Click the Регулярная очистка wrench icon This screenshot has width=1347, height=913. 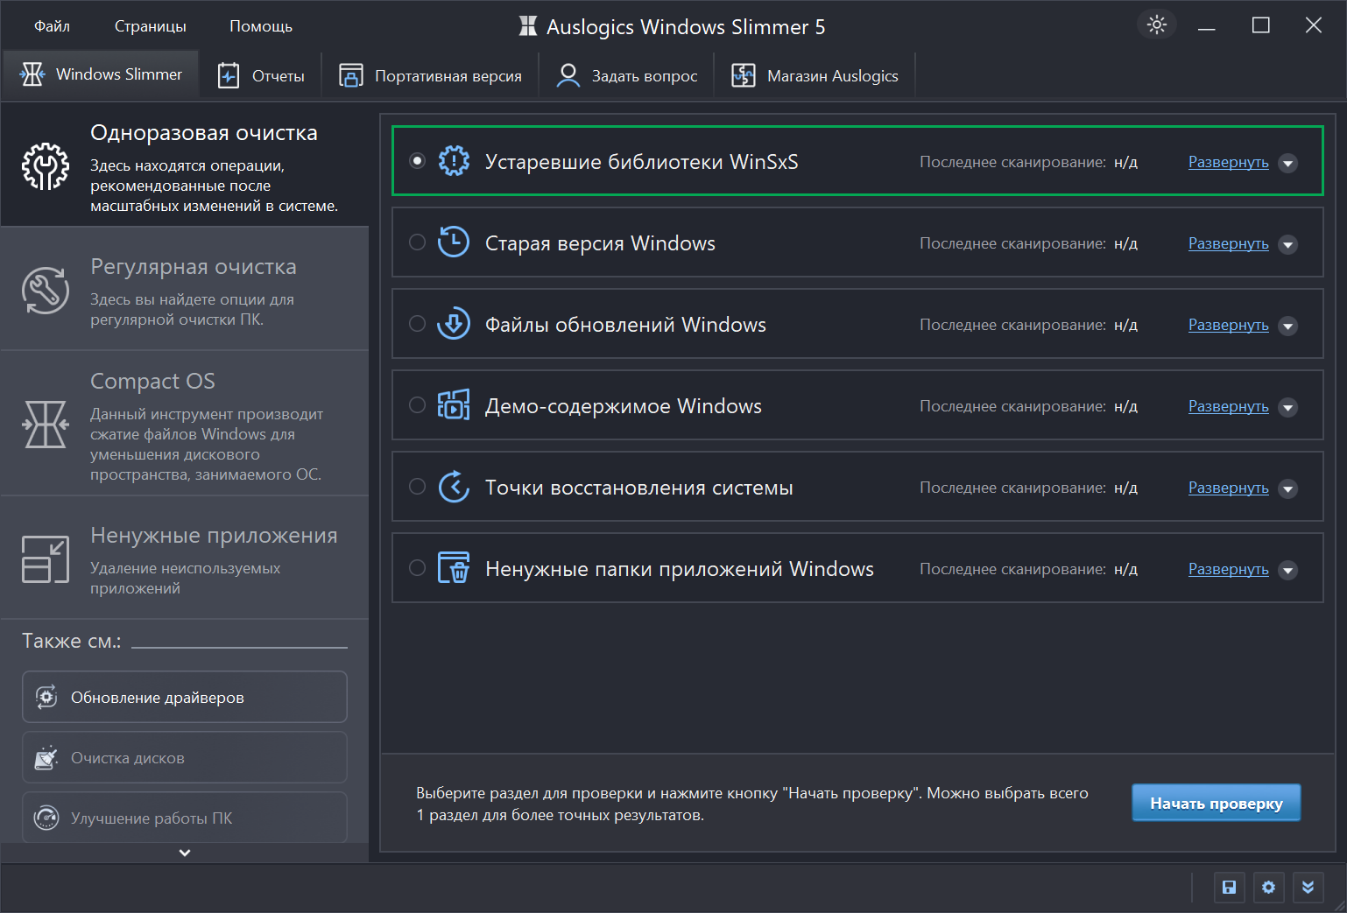pyautogui.click(x=46, y=291)
